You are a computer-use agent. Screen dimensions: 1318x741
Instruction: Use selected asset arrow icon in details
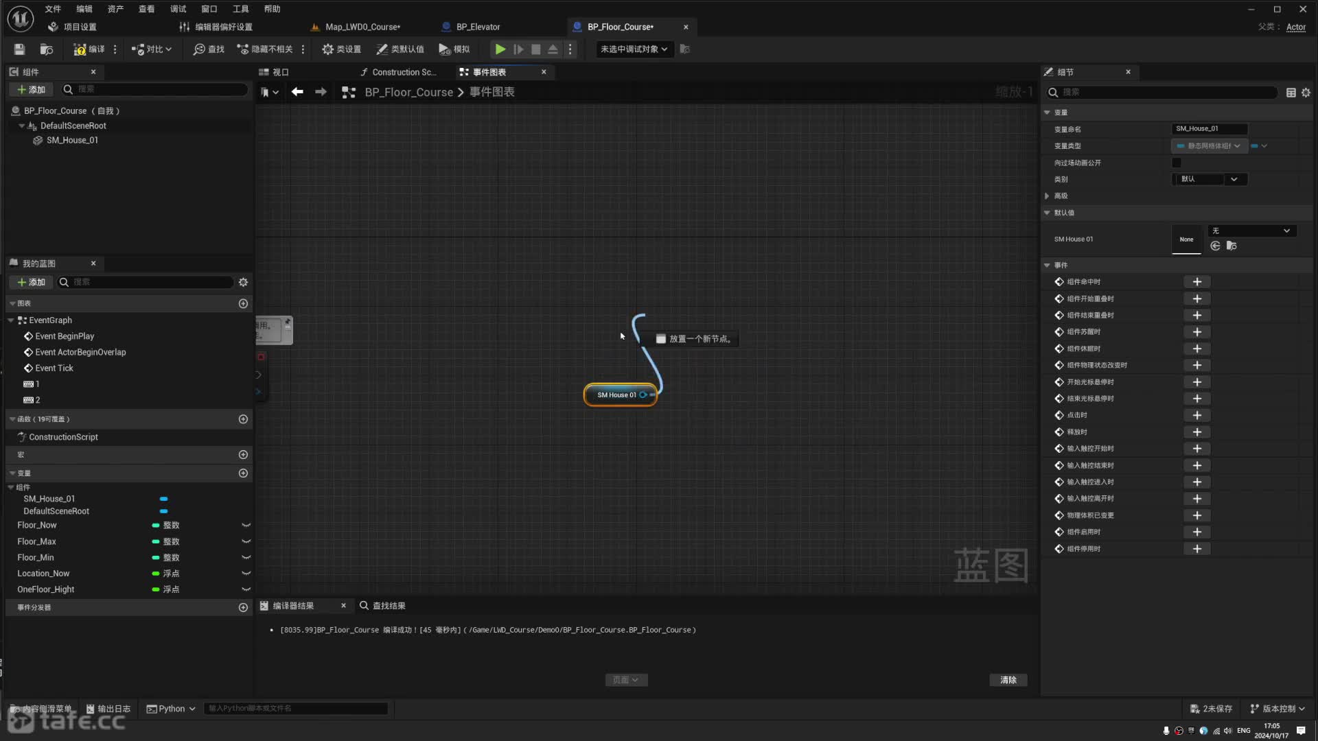1215,246
